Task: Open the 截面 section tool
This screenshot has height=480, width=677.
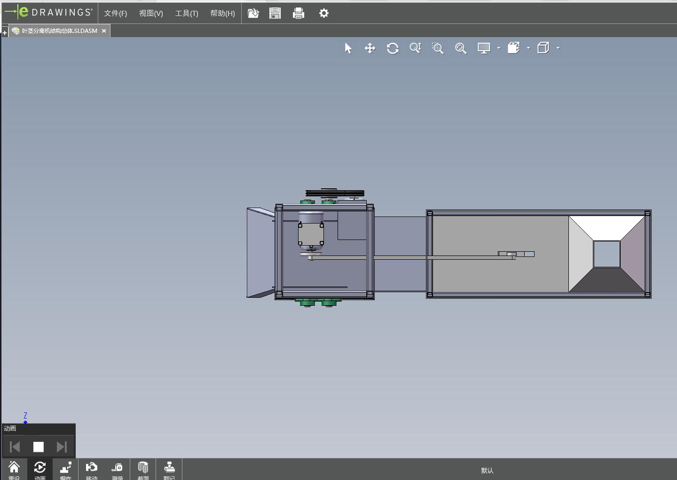Action: click(x=143, y=469)
